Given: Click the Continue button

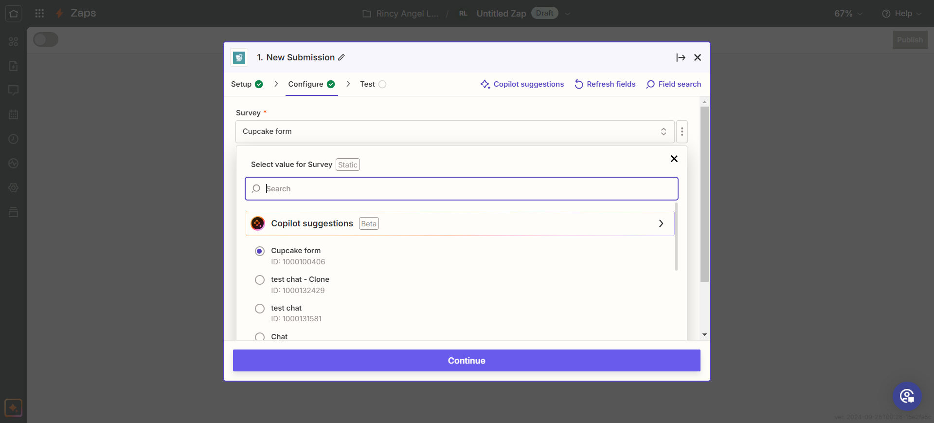Looking at the screenshot, I should [x=467, y=361].
